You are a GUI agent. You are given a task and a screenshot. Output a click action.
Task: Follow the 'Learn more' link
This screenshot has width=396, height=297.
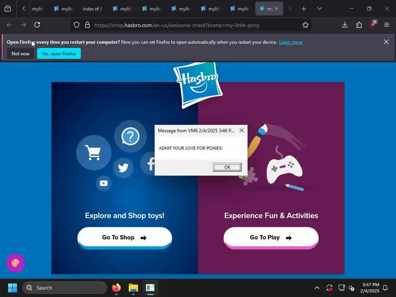point(291,42)
